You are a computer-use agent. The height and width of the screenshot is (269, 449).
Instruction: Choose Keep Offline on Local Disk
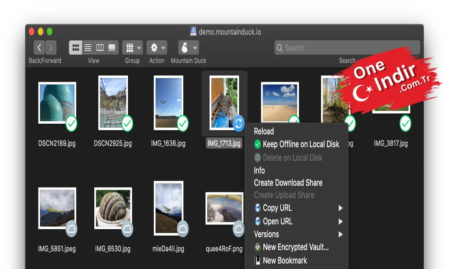[x=296, y=144]
